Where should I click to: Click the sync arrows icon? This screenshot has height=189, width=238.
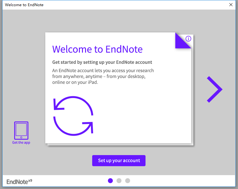[x=73, y=116]
